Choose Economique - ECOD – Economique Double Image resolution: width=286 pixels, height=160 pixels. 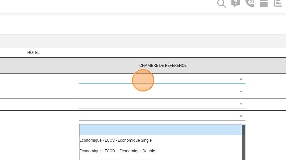point(117,151)
